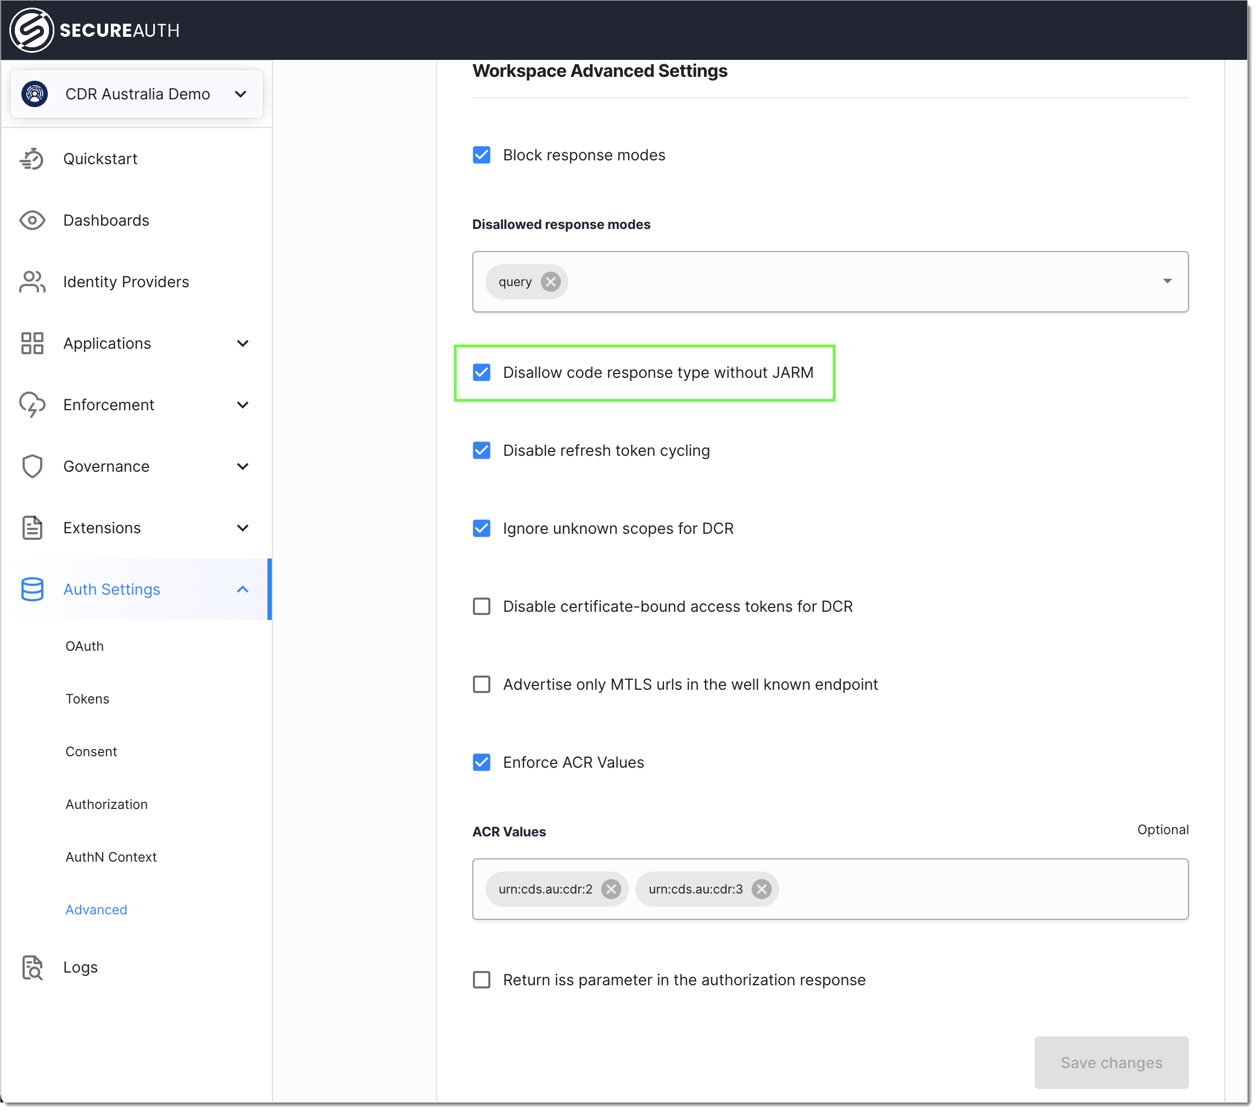The width and height of the screenshot is (1256, 1111).
Task: Click the Quickstart navigation icon
Action: pos(32,158)
